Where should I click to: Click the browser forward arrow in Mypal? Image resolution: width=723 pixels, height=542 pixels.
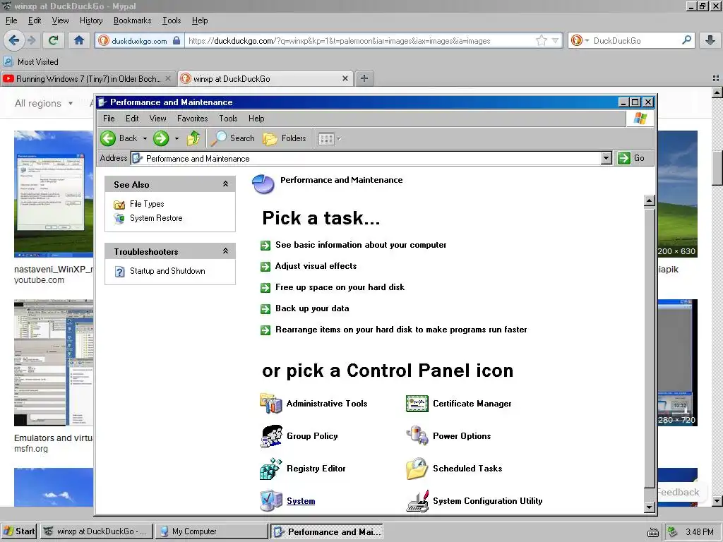tap(31, 40)
